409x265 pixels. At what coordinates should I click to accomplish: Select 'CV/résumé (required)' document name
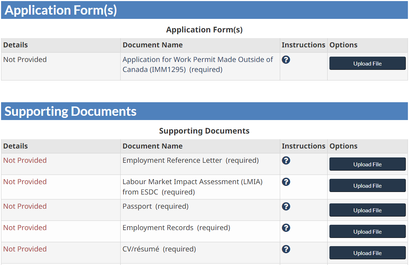coord(159,249)
